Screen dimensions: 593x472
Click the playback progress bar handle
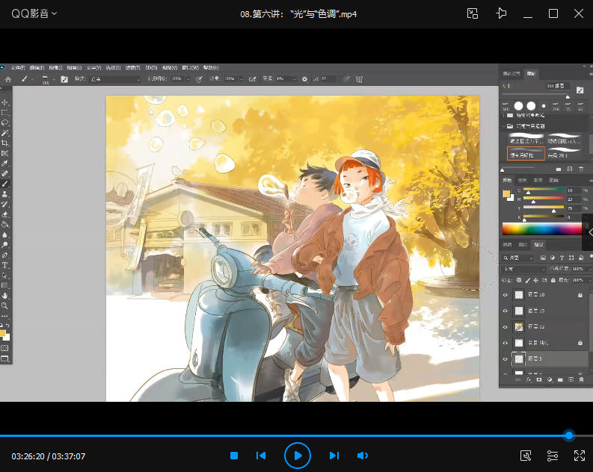[x=569, y=435]
